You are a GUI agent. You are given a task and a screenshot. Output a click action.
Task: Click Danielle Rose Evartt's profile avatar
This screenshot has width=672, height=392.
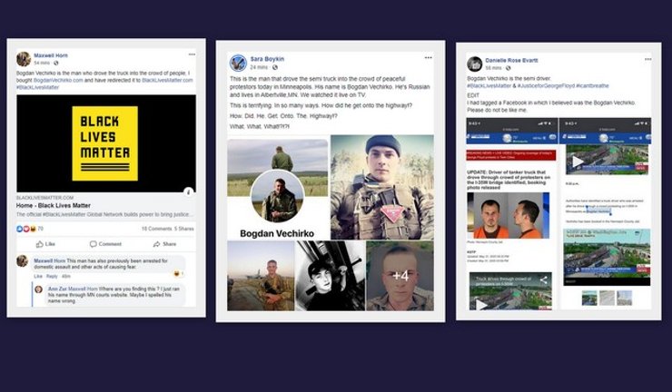click(x=474, y=64)
